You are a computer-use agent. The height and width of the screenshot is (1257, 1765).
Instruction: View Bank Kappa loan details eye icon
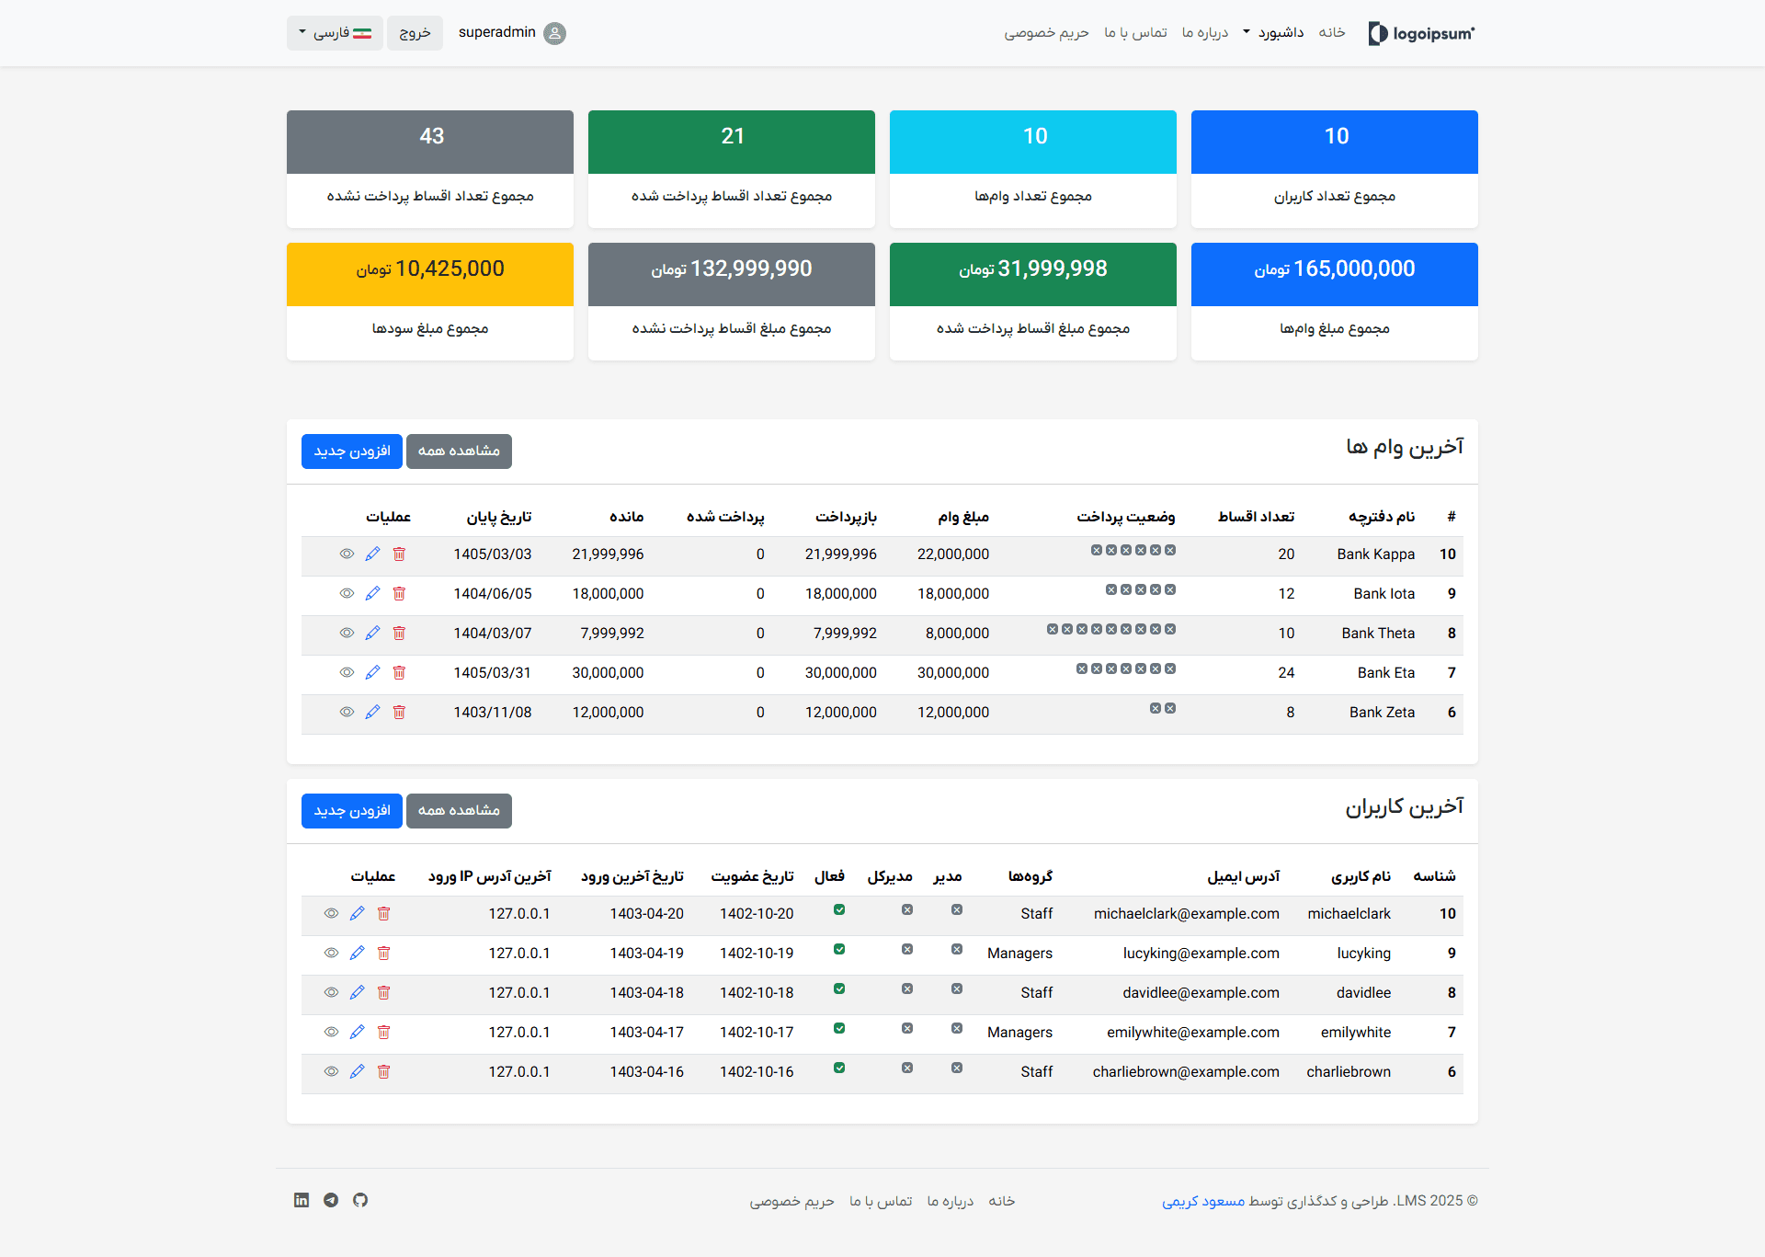[347, 554]
